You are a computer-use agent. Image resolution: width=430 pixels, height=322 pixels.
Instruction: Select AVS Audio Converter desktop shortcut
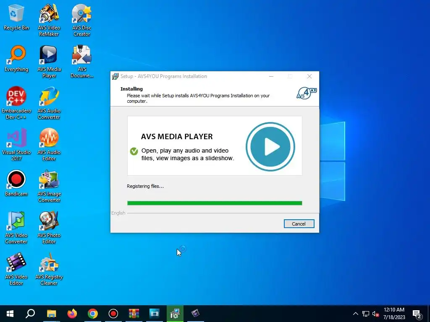pyautogui.click(x=49, y=103)
